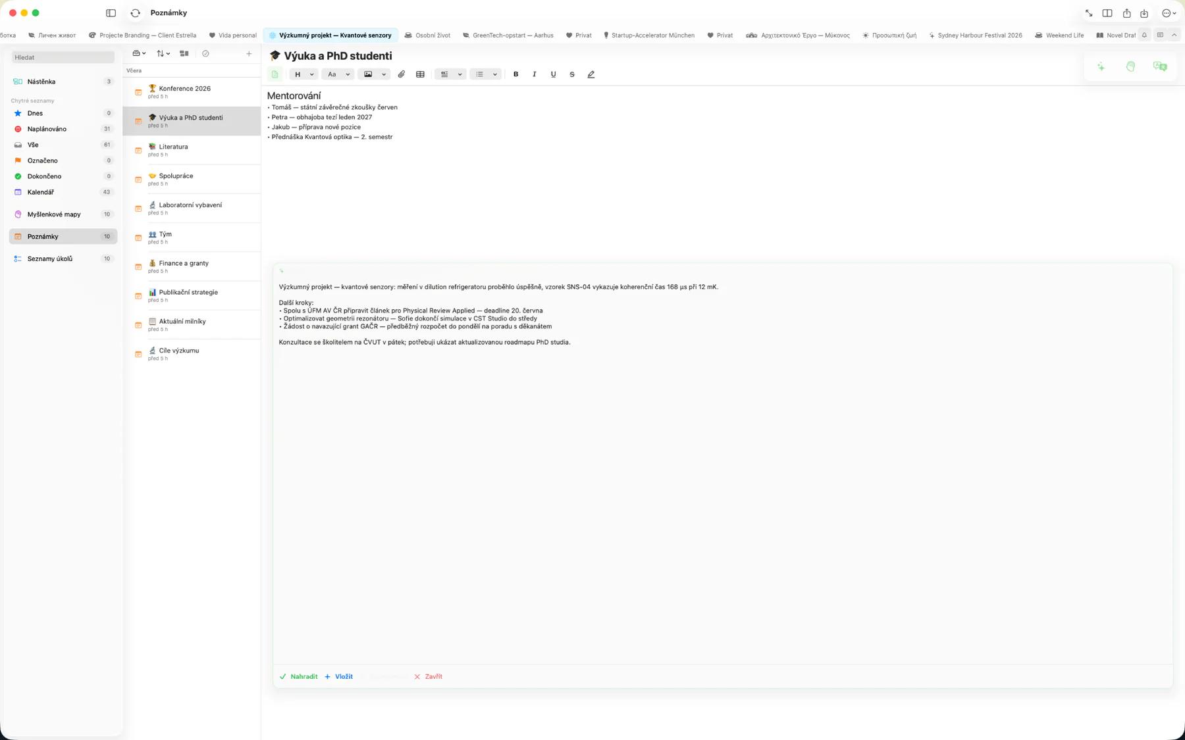The width and height of the screenshot is (1185, 740).
Task: Click Vložit to insert AI text
Action: pyautogui.click(x=338, y=677)
